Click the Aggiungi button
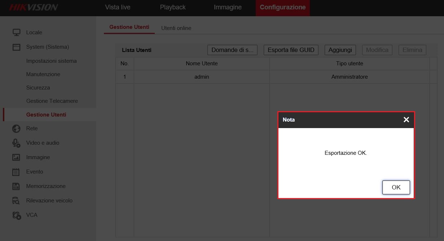This screenshot has height=241, width=444. point(340,50)
